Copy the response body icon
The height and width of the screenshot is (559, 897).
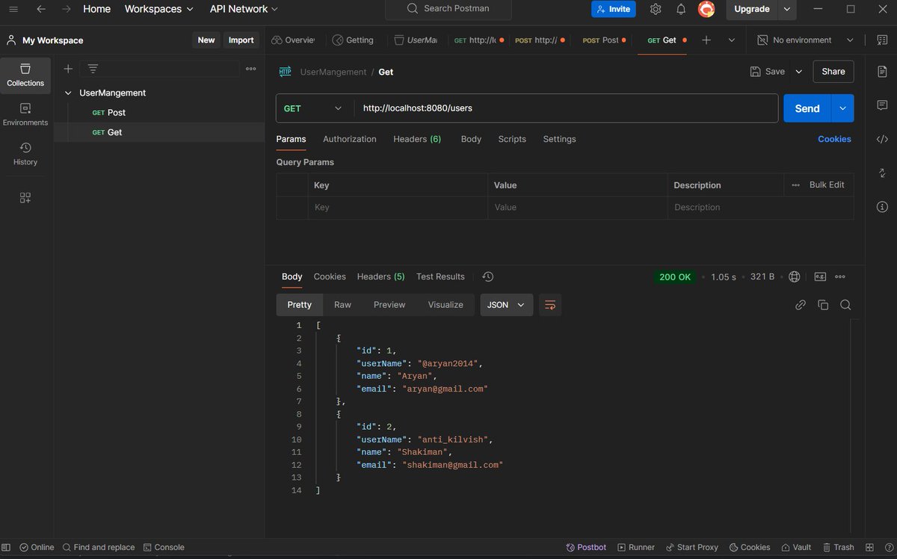pos(823,305)
